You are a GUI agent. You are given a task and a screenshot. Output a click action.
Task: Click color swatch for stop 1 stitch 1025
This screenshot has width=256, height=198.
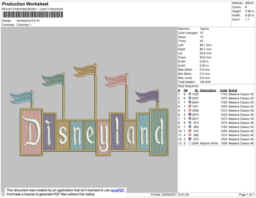190,94
